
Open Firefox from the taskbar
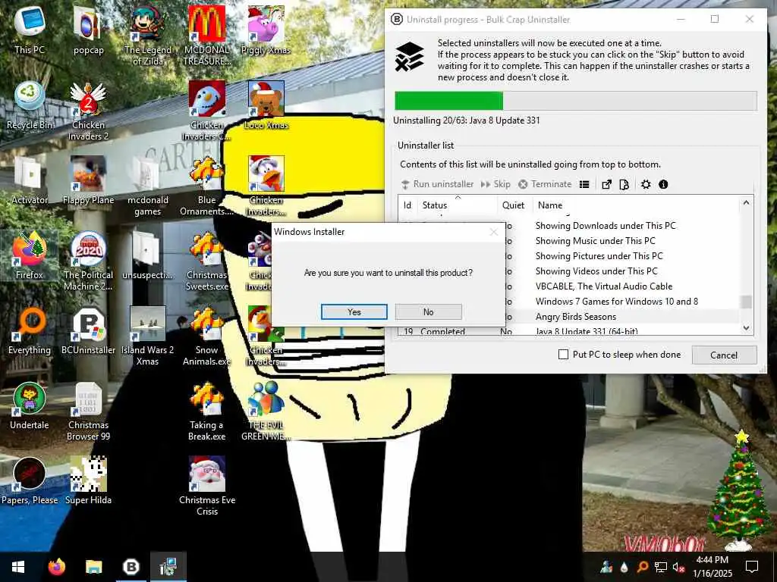click(x=56, y=567)
